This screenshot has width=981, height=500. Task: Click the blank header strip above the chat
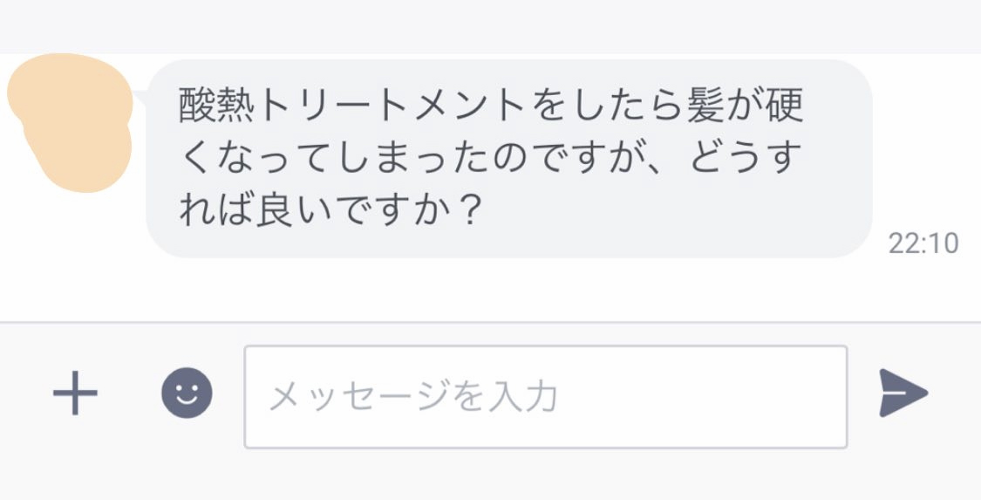pos(488,26)
